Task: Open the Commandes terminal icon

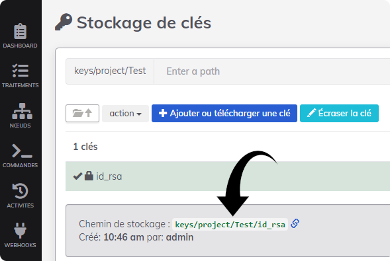Action: (22, 151)
